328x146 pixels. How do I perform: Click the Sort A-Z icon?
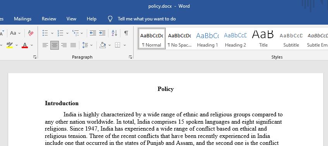pyautogui.click(x=114, y=33)
